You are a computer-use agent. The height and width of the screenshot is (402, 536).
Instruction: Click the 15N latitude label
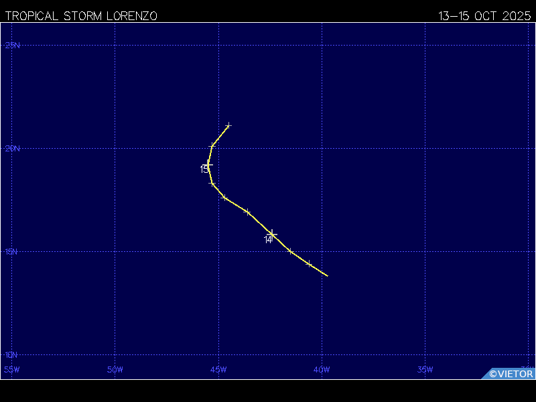[x=11, y=252]
